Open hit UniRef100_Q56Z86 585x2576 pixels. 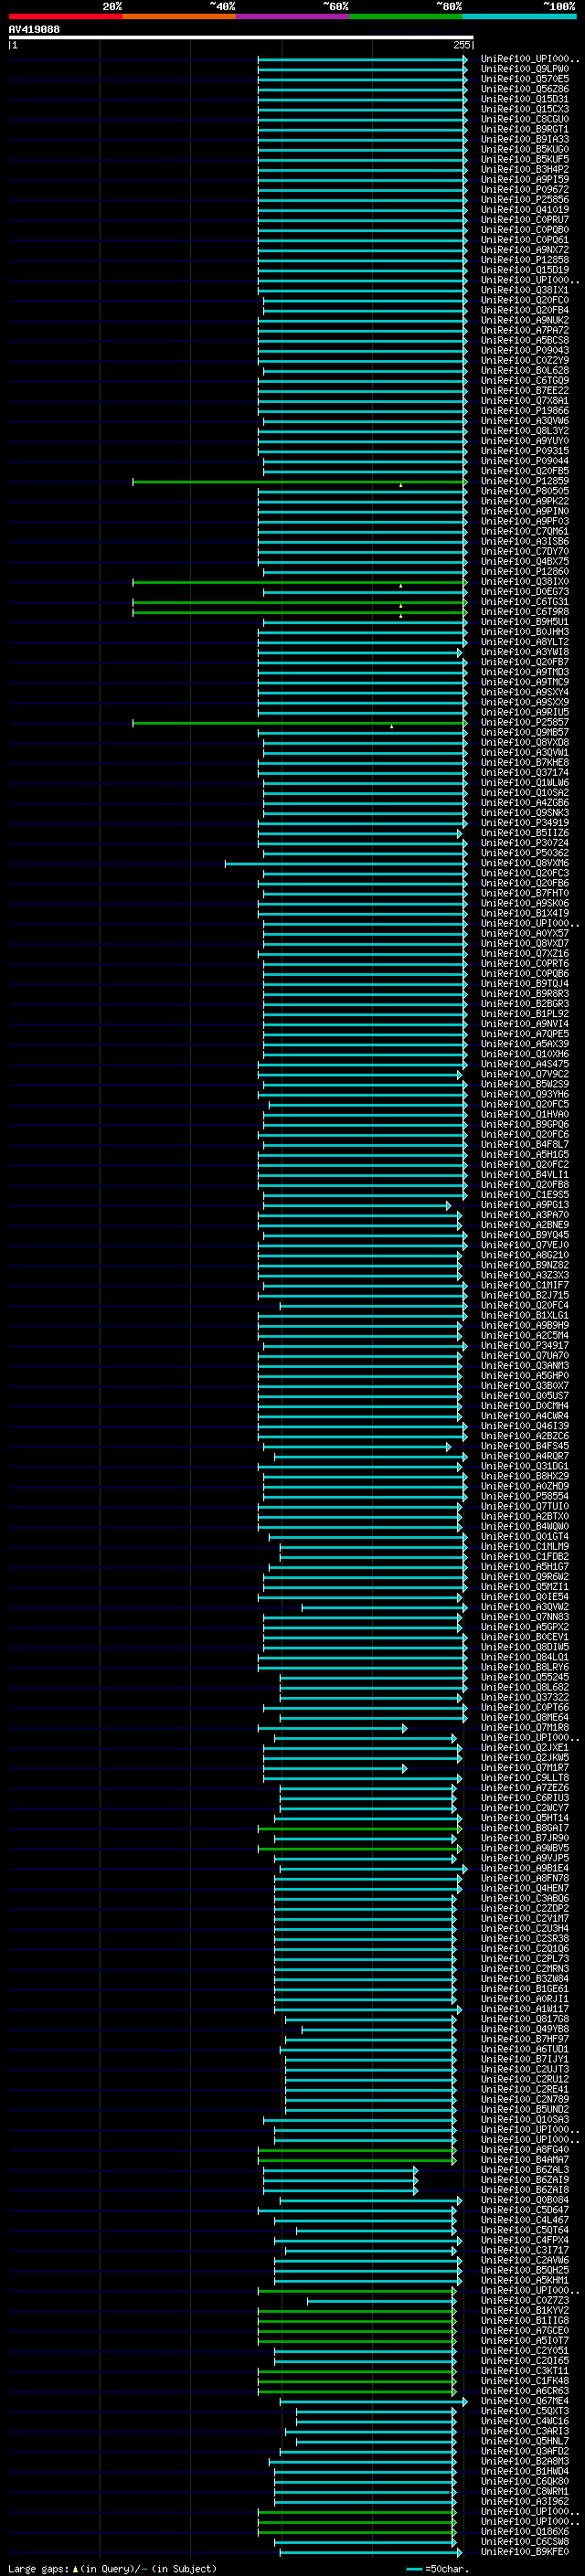(x=525, y=89)
